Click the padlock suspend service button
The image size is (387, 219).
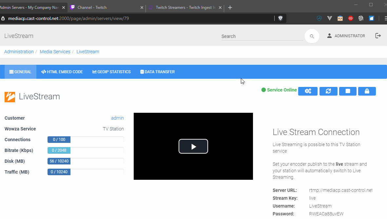pyautogui.click(x=367, y=91)
